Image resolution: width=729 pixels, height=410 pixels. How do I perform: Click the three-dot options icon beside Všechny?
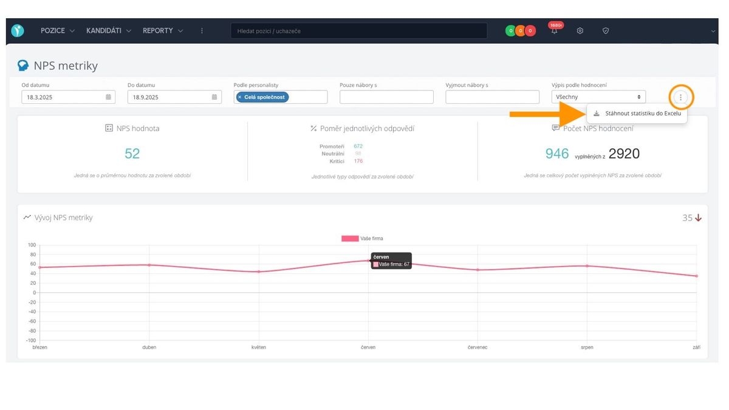tap(681, 97)
